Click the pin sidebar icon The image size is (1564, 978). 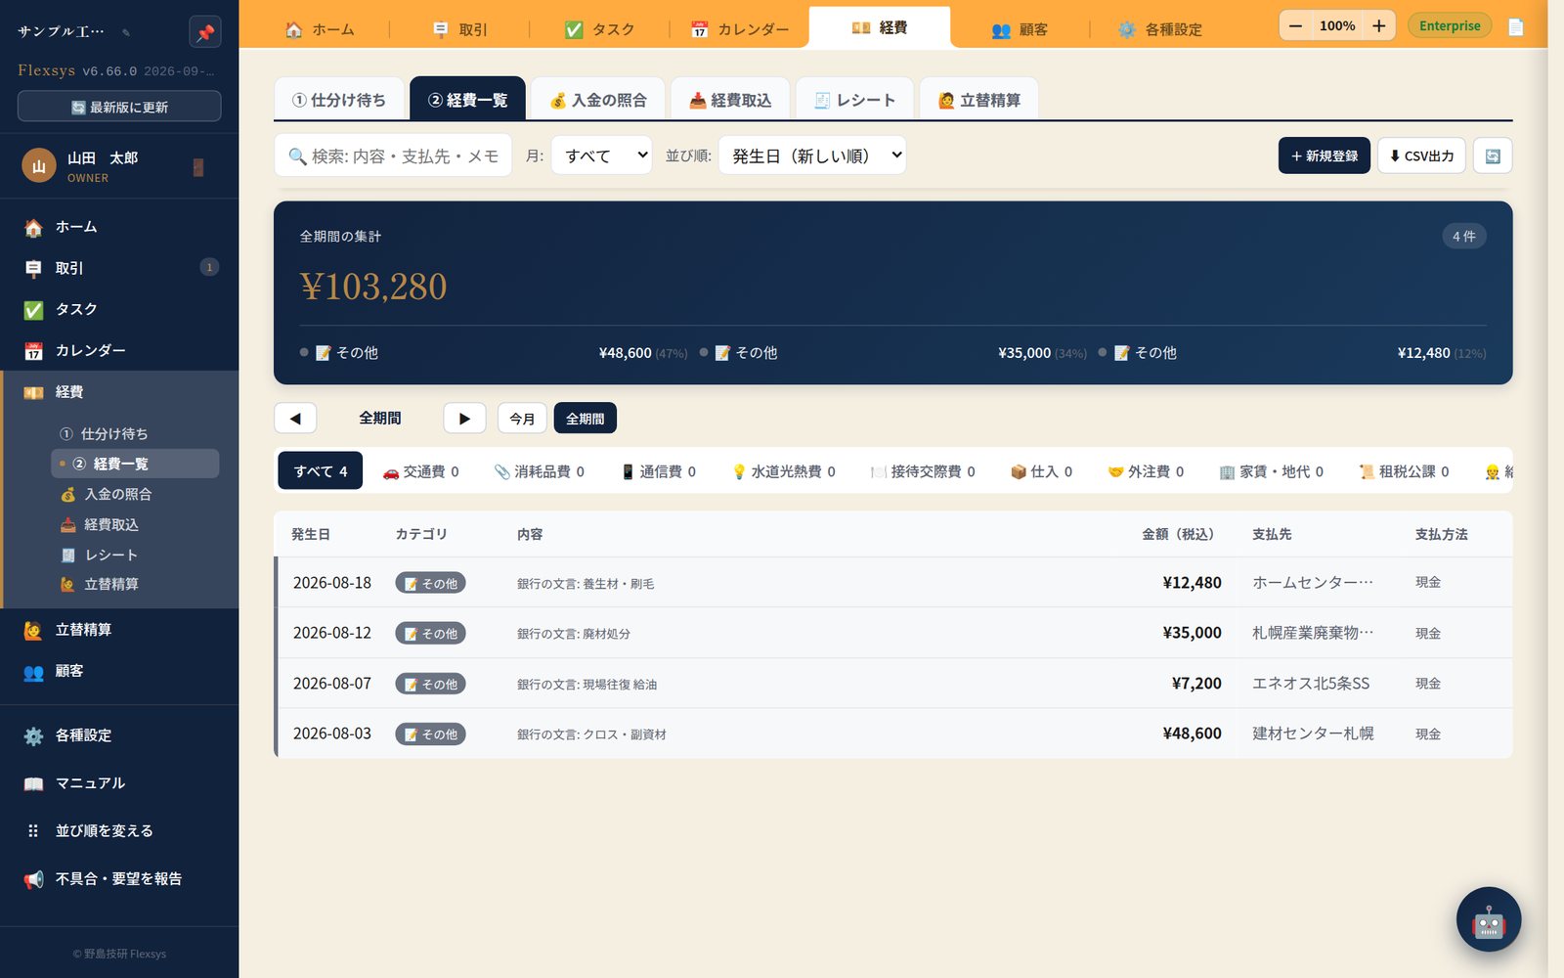pyautogui.click(x=204, y=32)
